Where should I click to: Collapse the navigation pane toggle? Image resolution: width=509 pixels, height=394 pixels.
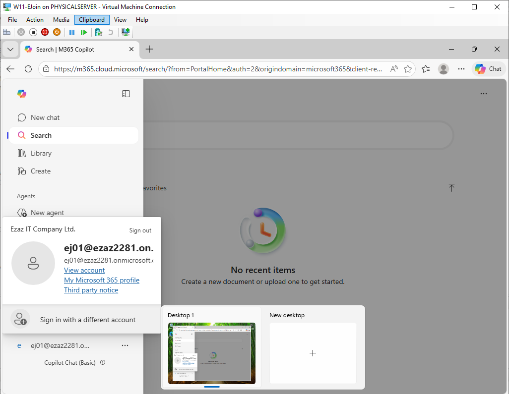(x=126, y=94)
